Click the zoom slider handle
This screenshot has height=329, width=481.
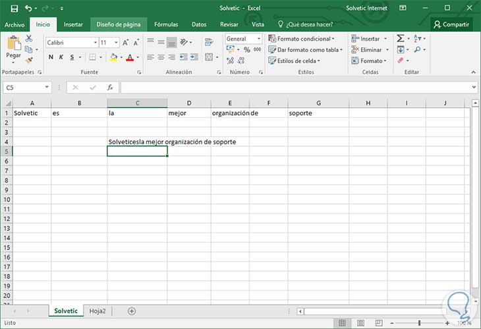419,323
